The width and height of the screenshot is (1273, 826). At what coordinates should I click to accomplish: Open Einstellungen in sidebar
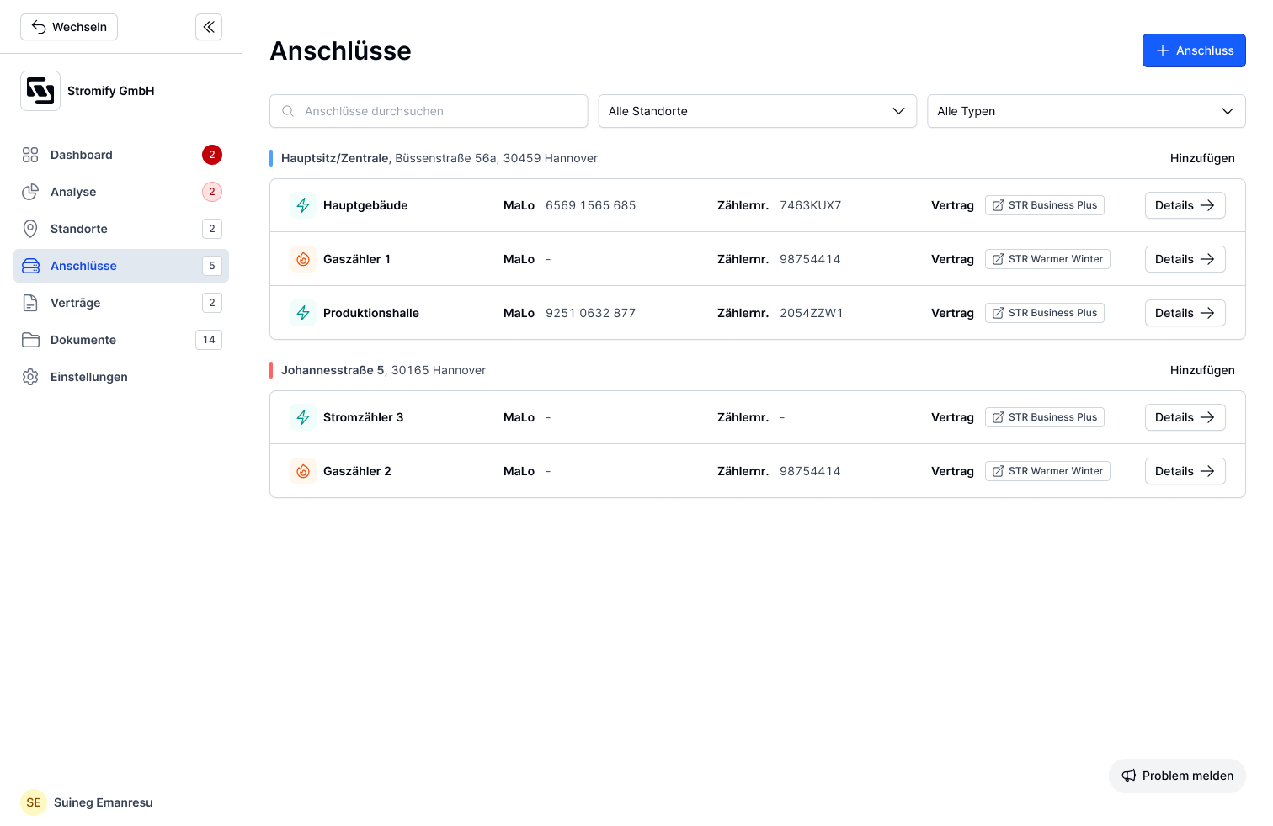pos(121,377)
